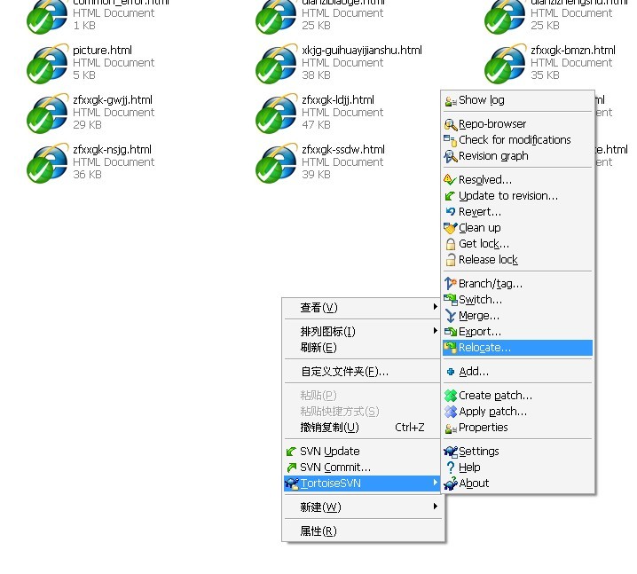Click the Repo-browser magnifier icon
The width and height of the screenshot is (637, 574).
click(x=451, y=124)
